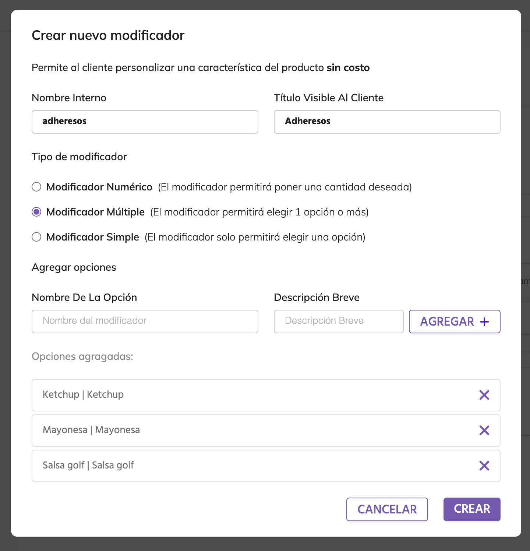Click the Título Visible Al Cliente field
This screenshot has width=530, height=551.
pos(387,122)
